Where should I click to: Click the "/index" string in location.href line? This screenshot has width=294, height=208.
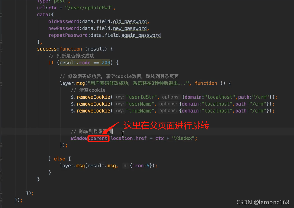183,138
